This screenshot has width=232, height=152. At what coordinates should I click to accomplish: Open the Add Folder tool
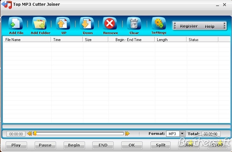coord(39,24)
